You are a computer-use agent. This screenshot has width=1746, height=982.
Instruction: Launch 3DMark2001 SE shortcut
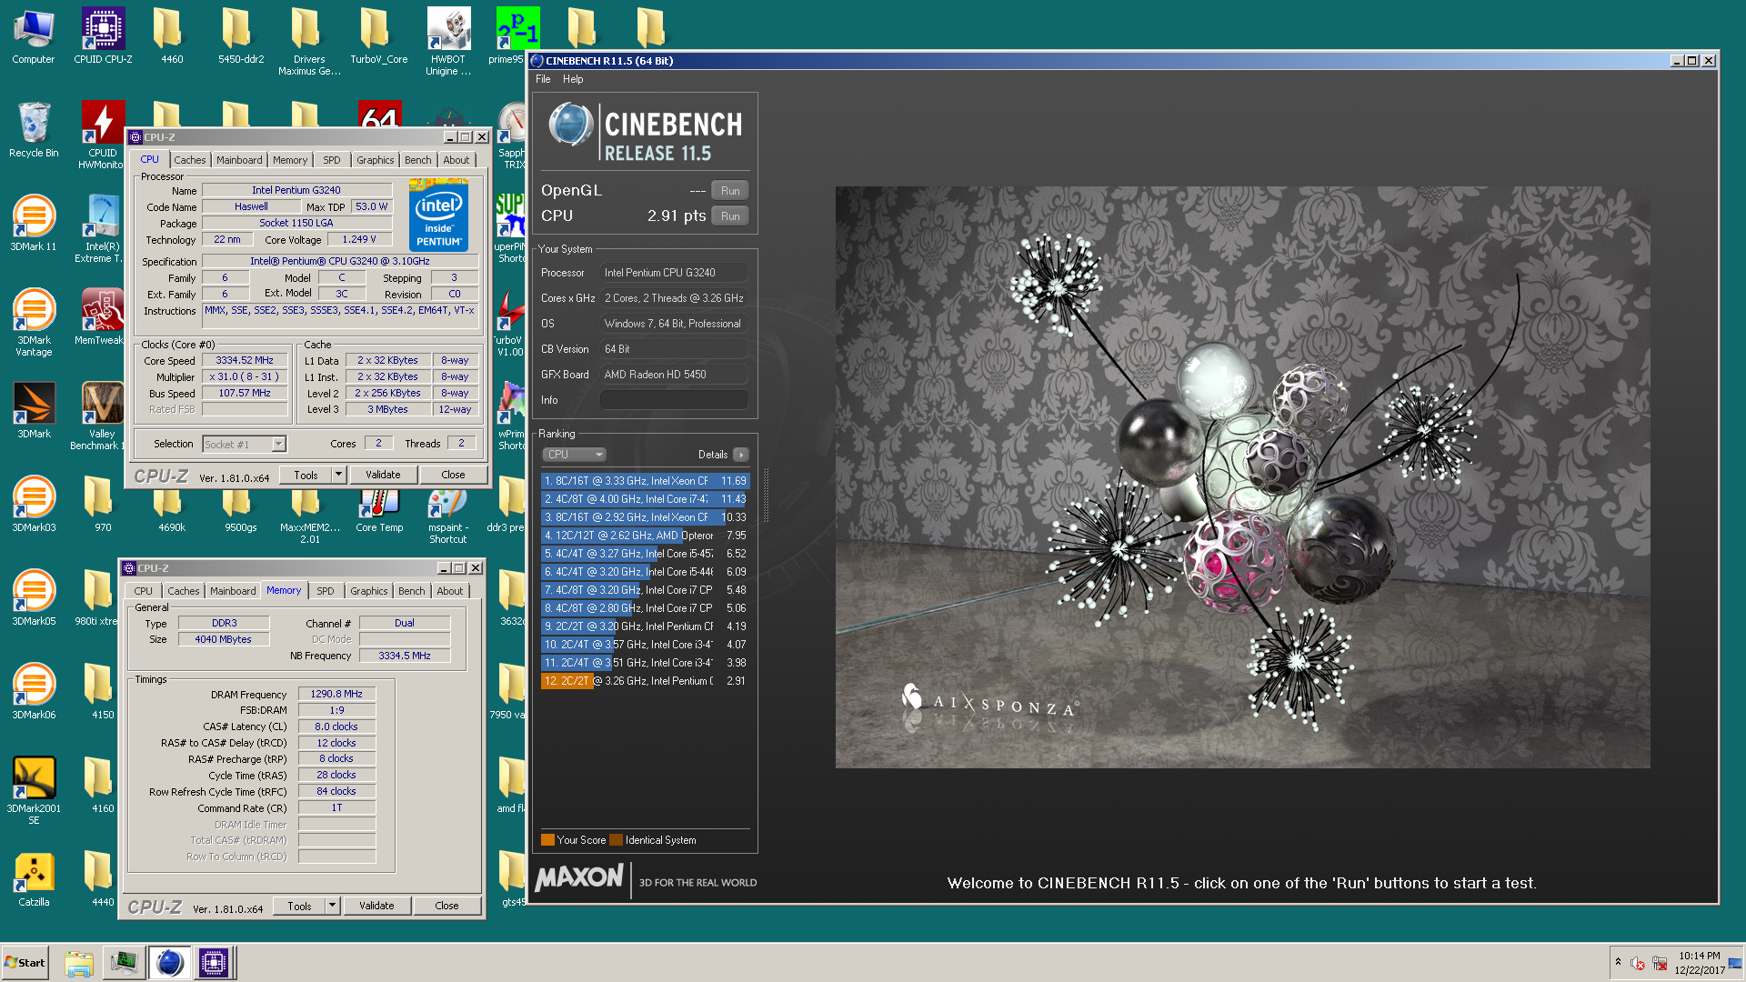coord(34,791)
